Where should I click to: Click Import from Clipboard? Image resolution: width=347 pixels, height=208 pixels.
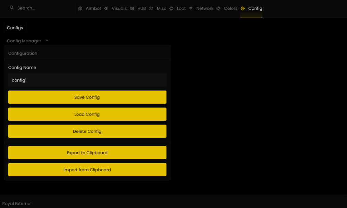tap(87, 170)
